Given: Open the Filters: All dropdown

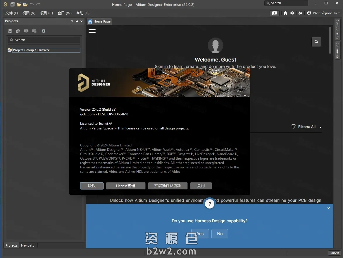Looking at the screenshot, I should pyautogui.click(x=306, y=127).
